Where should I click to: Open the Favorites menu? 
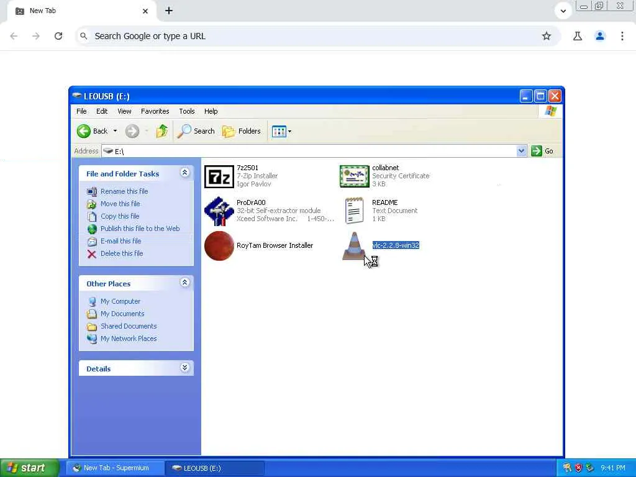[x=155, y=111]
